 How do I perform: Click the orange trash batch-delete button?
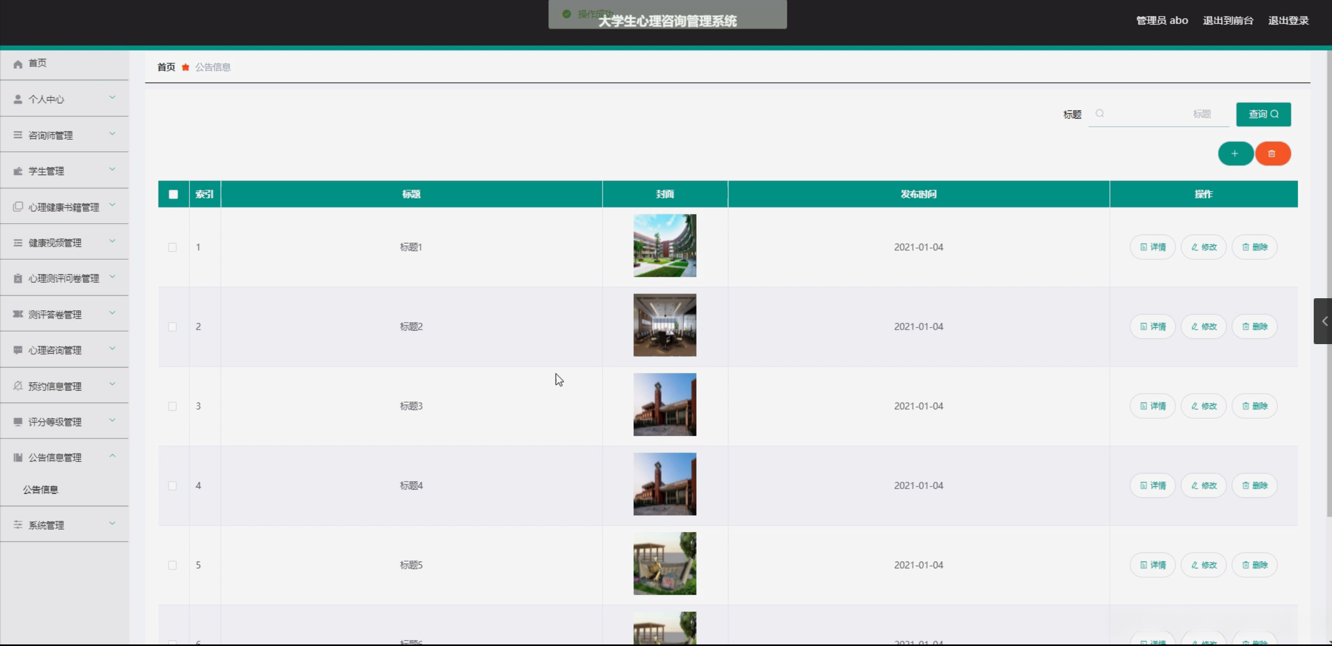(x=1272, y=154)
